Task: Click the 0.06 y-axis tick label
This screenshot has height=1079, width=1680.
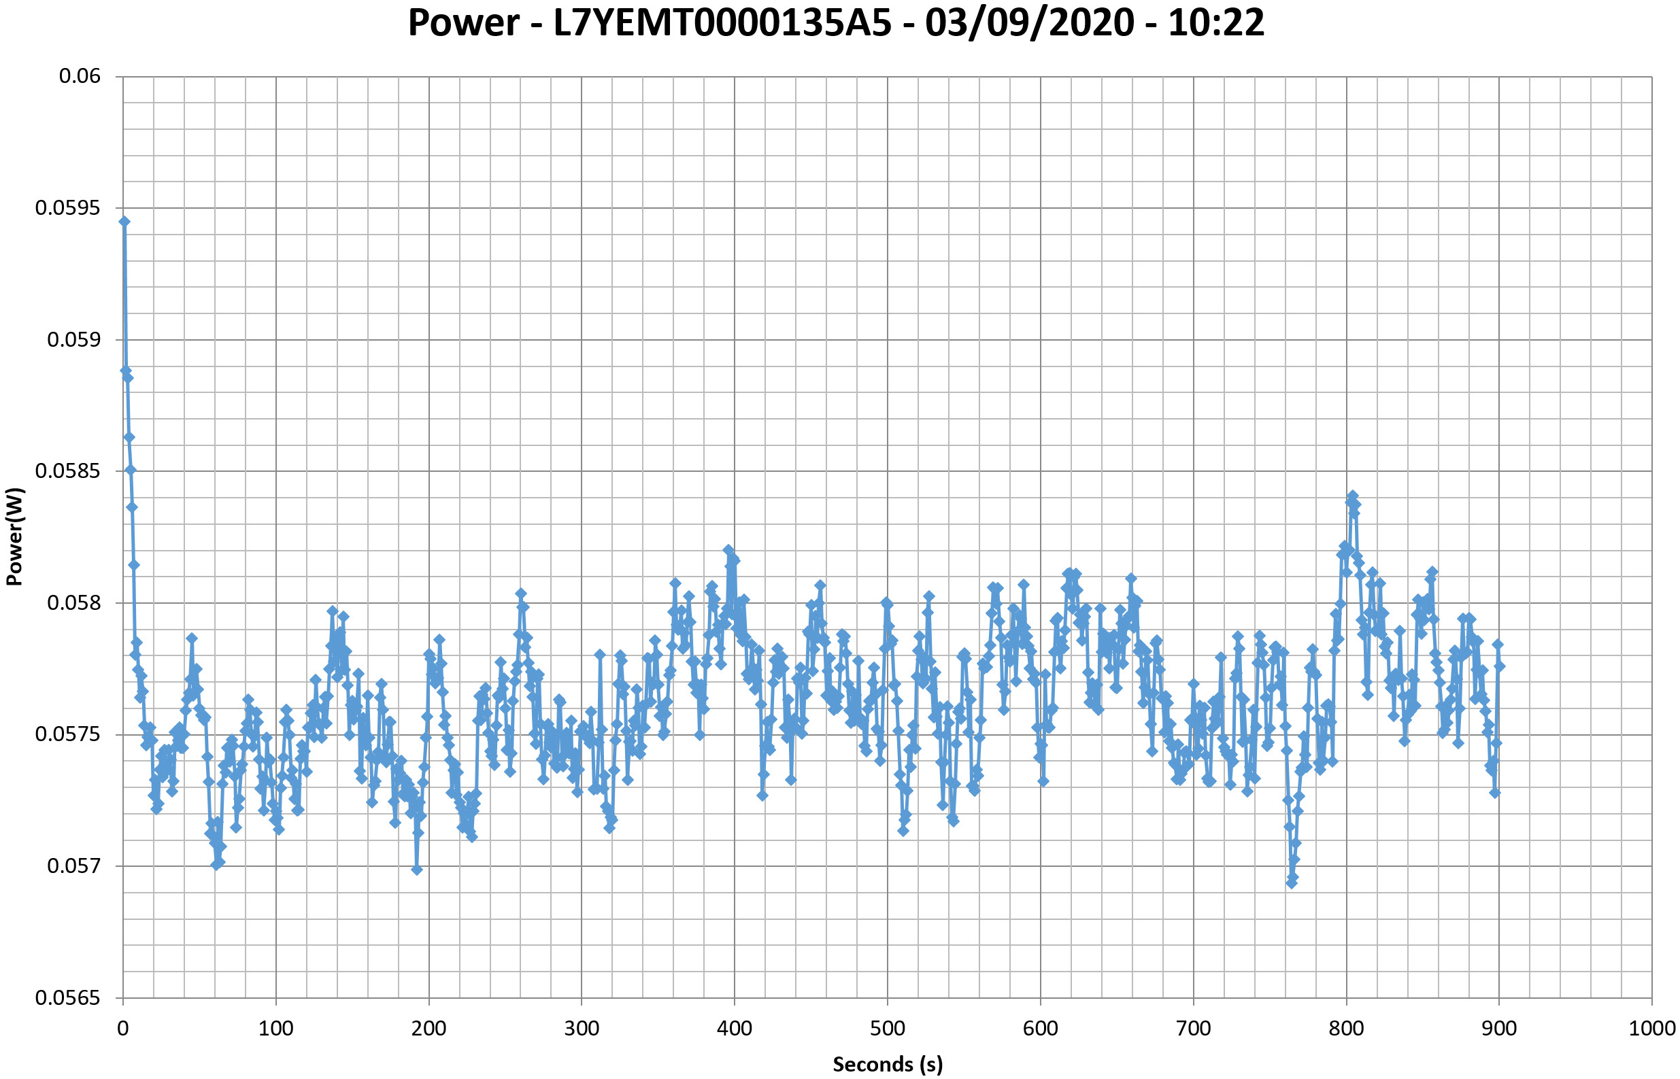Action: click(80, 75)
